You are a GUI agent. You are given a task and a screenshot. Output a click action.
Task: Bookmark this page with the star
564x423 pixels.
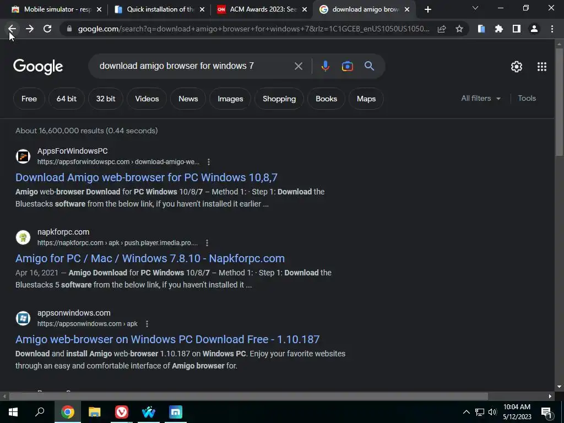coord(459,29)
